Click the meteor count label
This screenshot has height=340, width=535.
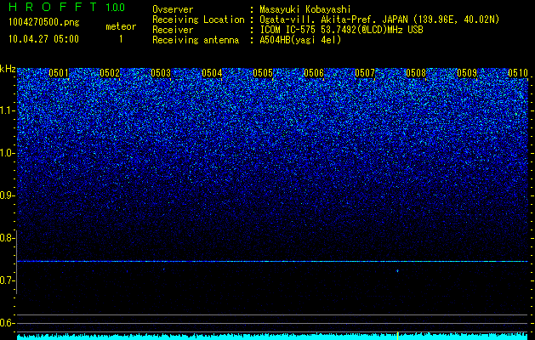pyautogui.click(x=121, y=26)
